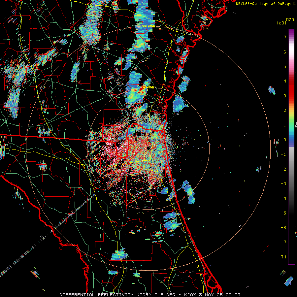This screenshot has width=297, height=297.
Task: Click the 0.5 DEG elevation text
Action: pyautogui.click(x=165, y=295)
